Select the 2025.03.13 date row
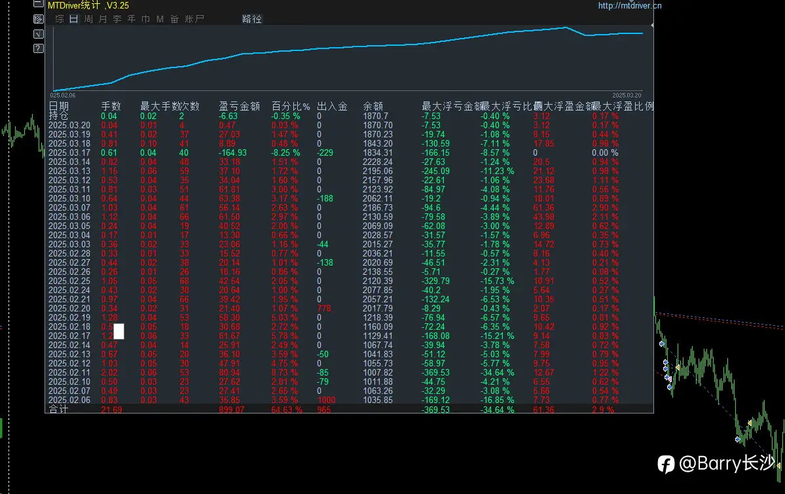 [x=69, y=171]
